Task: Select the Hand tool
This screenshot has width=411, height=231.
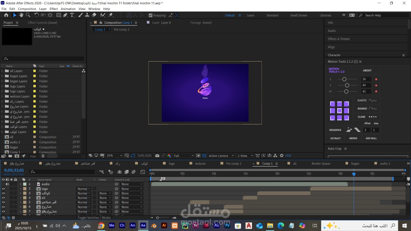Action: pos(21,15)
